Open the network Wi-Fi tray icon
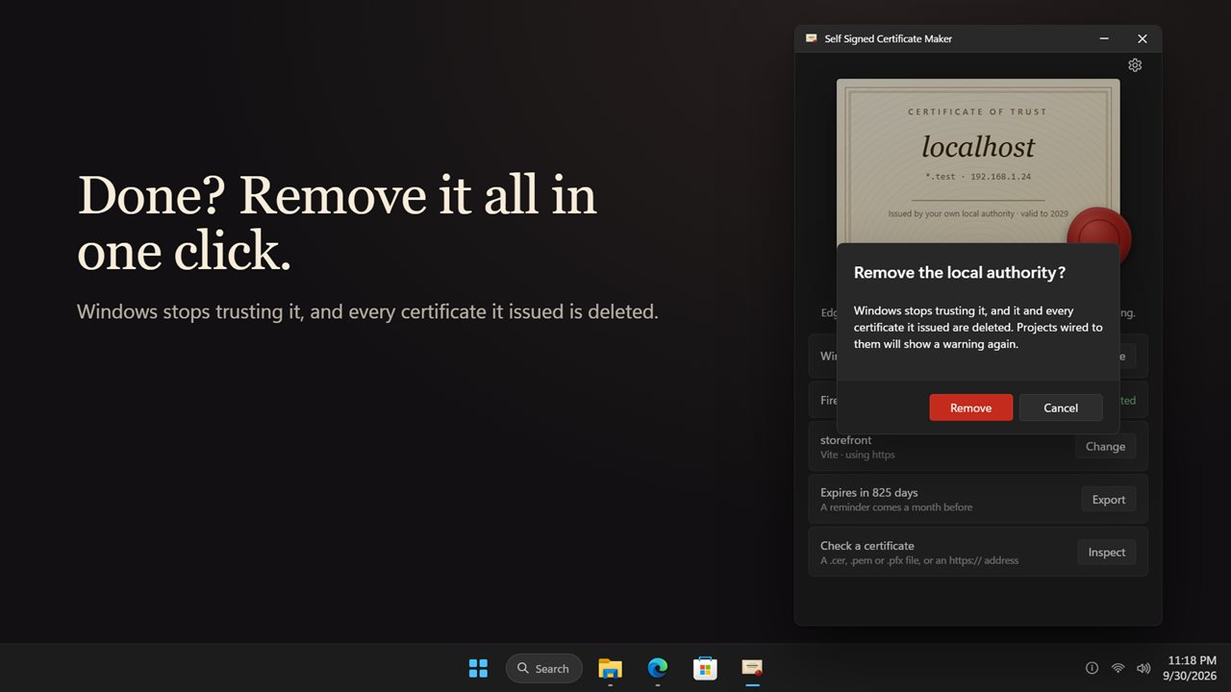 pyautogui.click(x=1118, y=668)
